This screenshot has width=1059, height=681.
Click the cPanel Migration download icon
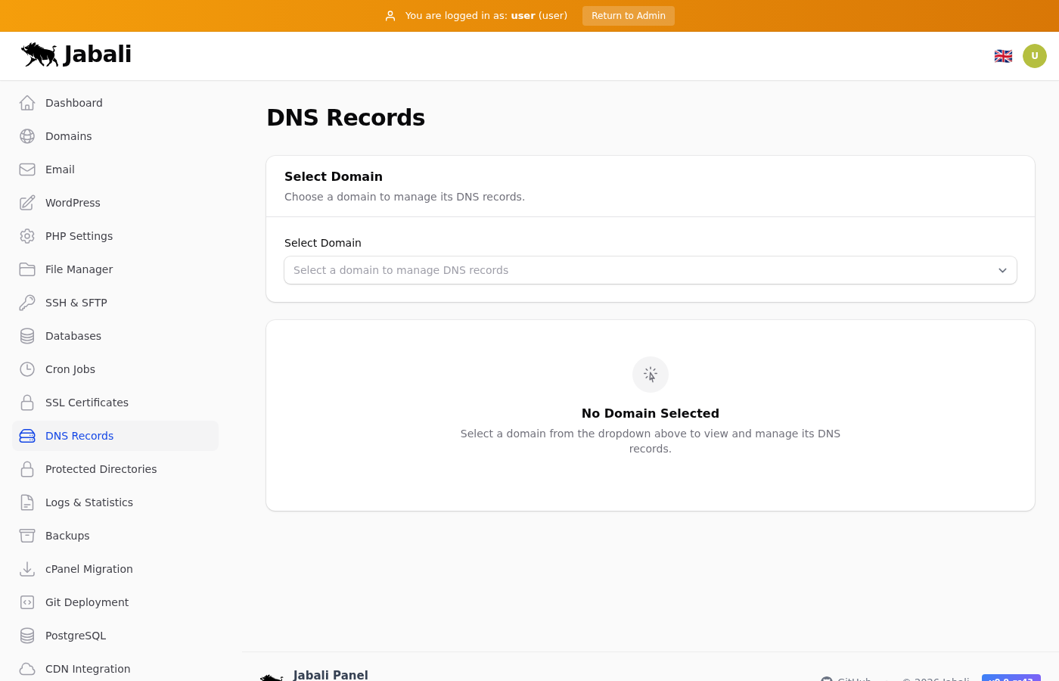click(x=27, y=569)
